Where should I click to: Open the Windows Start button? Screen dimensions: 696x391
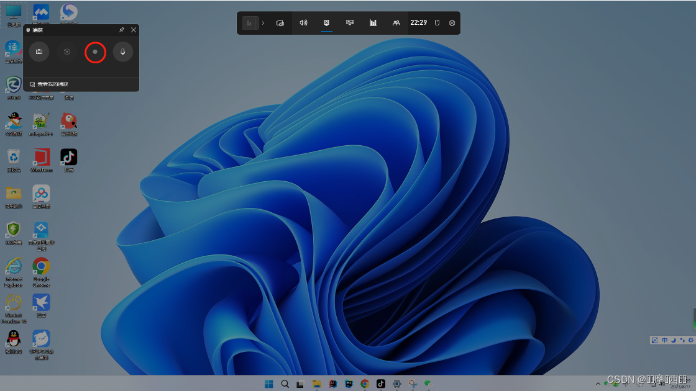[x=269, y=384]
